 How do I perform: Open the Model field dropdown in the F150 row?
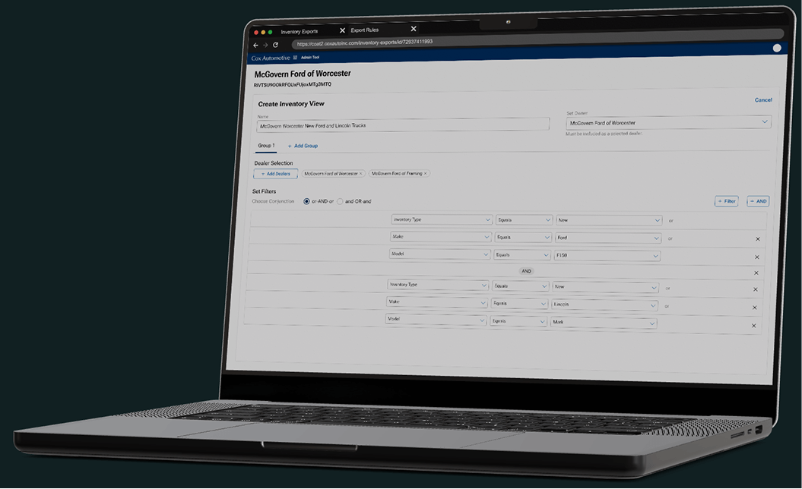coord(440,254)
